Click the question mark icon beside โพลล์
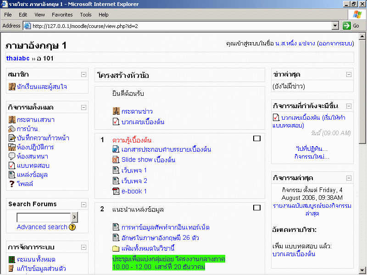The width and height of the screenshot is (367, 275). pos(12,184)
